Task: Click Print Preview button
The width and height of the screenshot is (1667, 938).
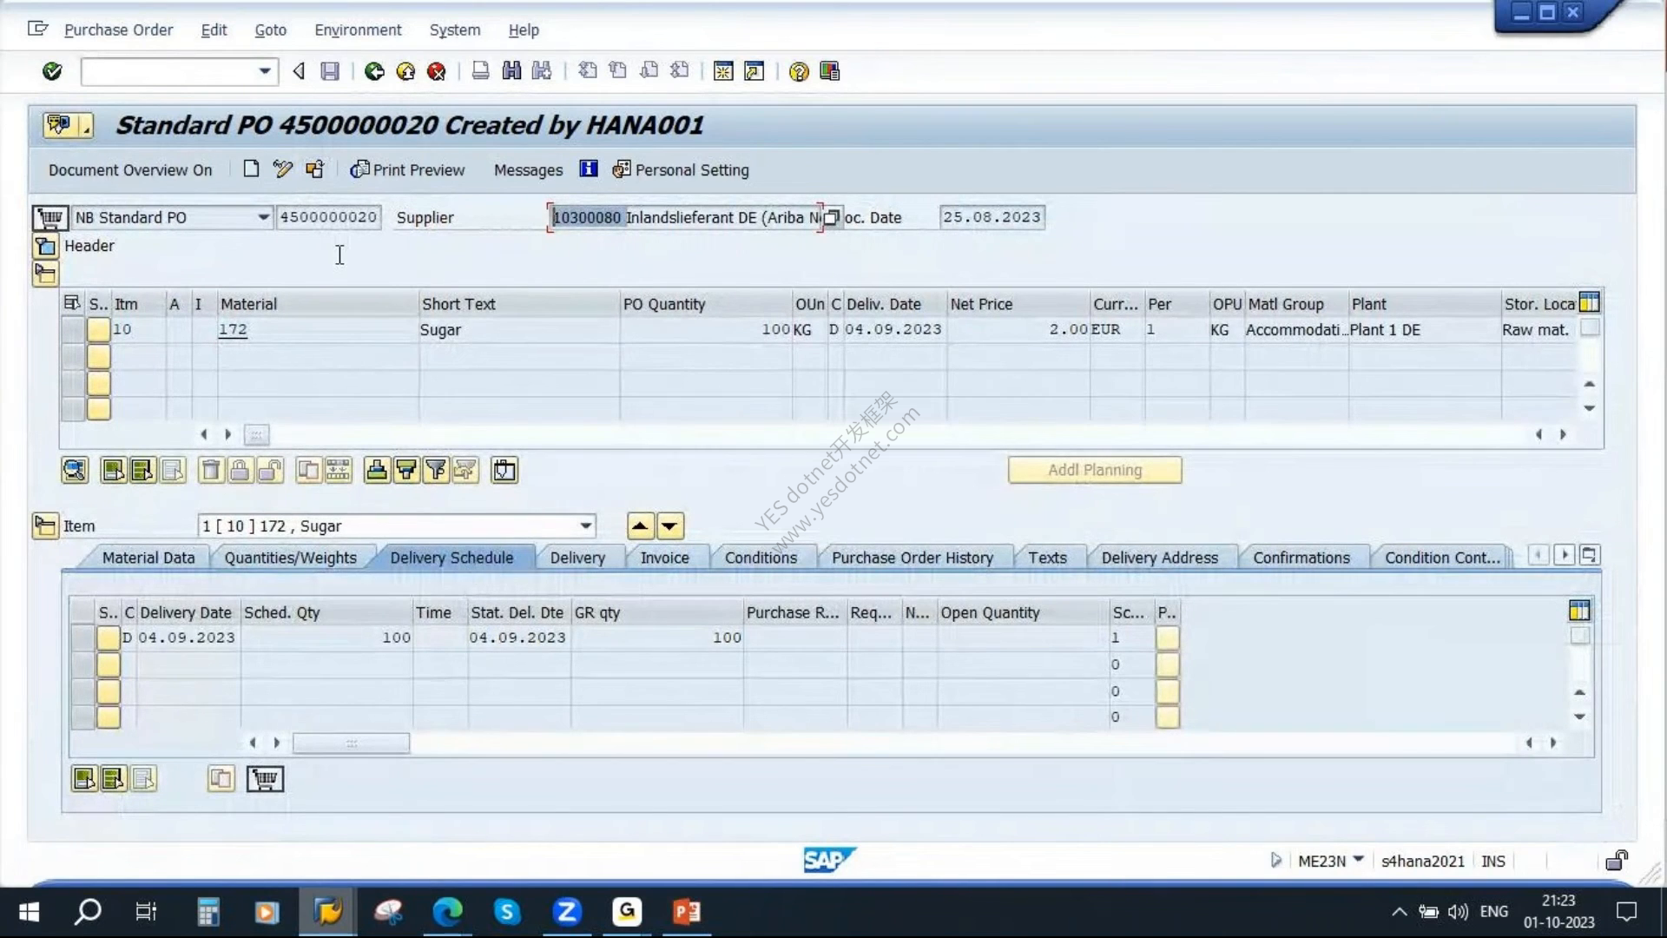Action: (407, 169)
